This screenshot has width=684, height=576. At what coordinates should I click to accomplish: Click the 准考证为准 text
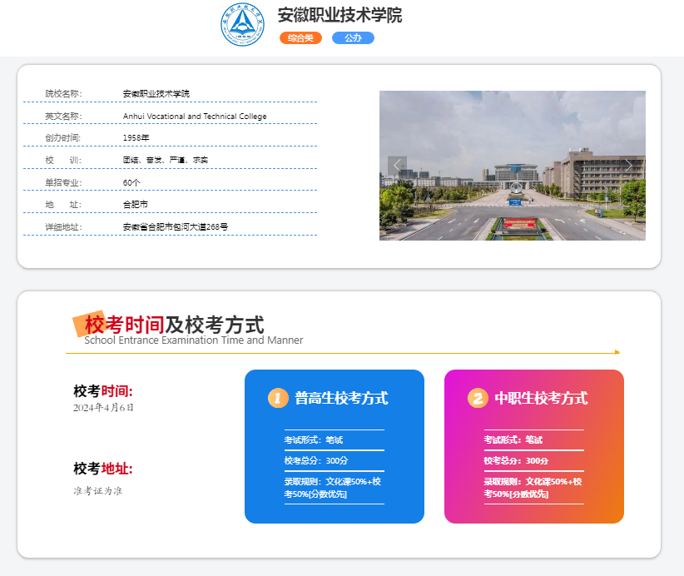(x=98, y=491)
